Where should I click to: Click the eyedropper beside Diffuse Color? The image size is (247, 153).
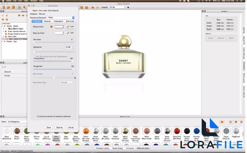[68, 27]
